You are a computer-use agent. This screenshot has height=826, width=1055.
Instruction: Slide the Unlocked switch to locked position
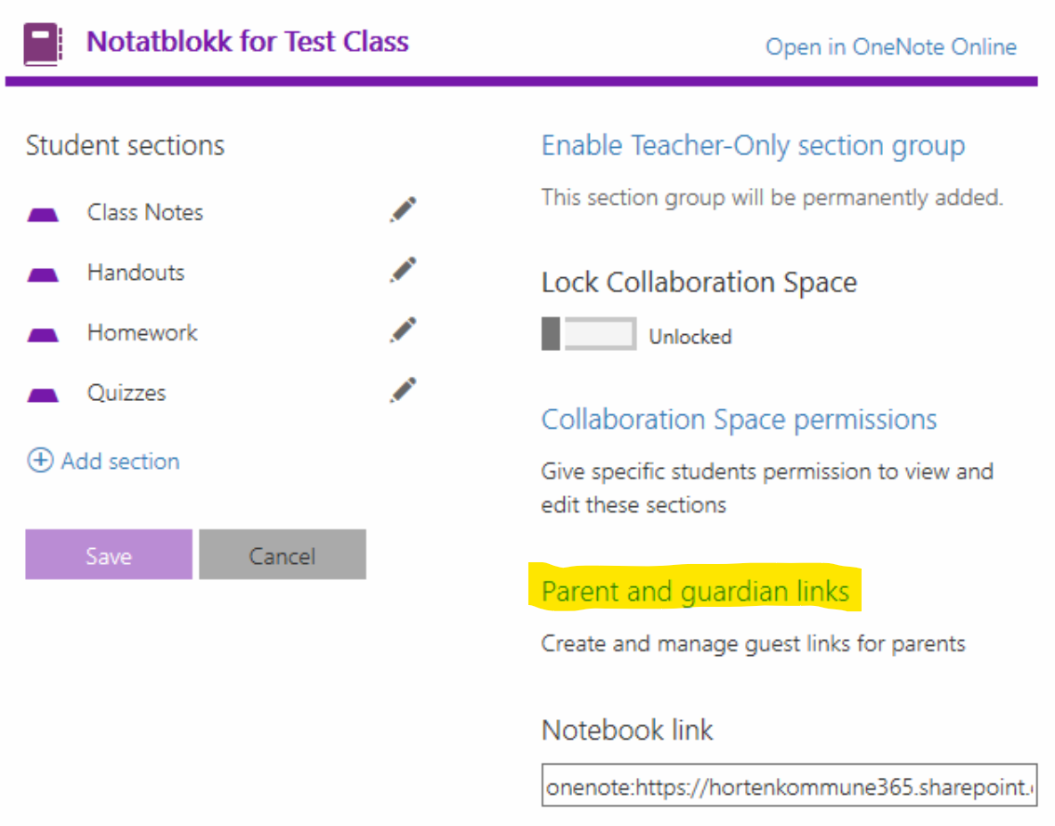coord(588,332)
